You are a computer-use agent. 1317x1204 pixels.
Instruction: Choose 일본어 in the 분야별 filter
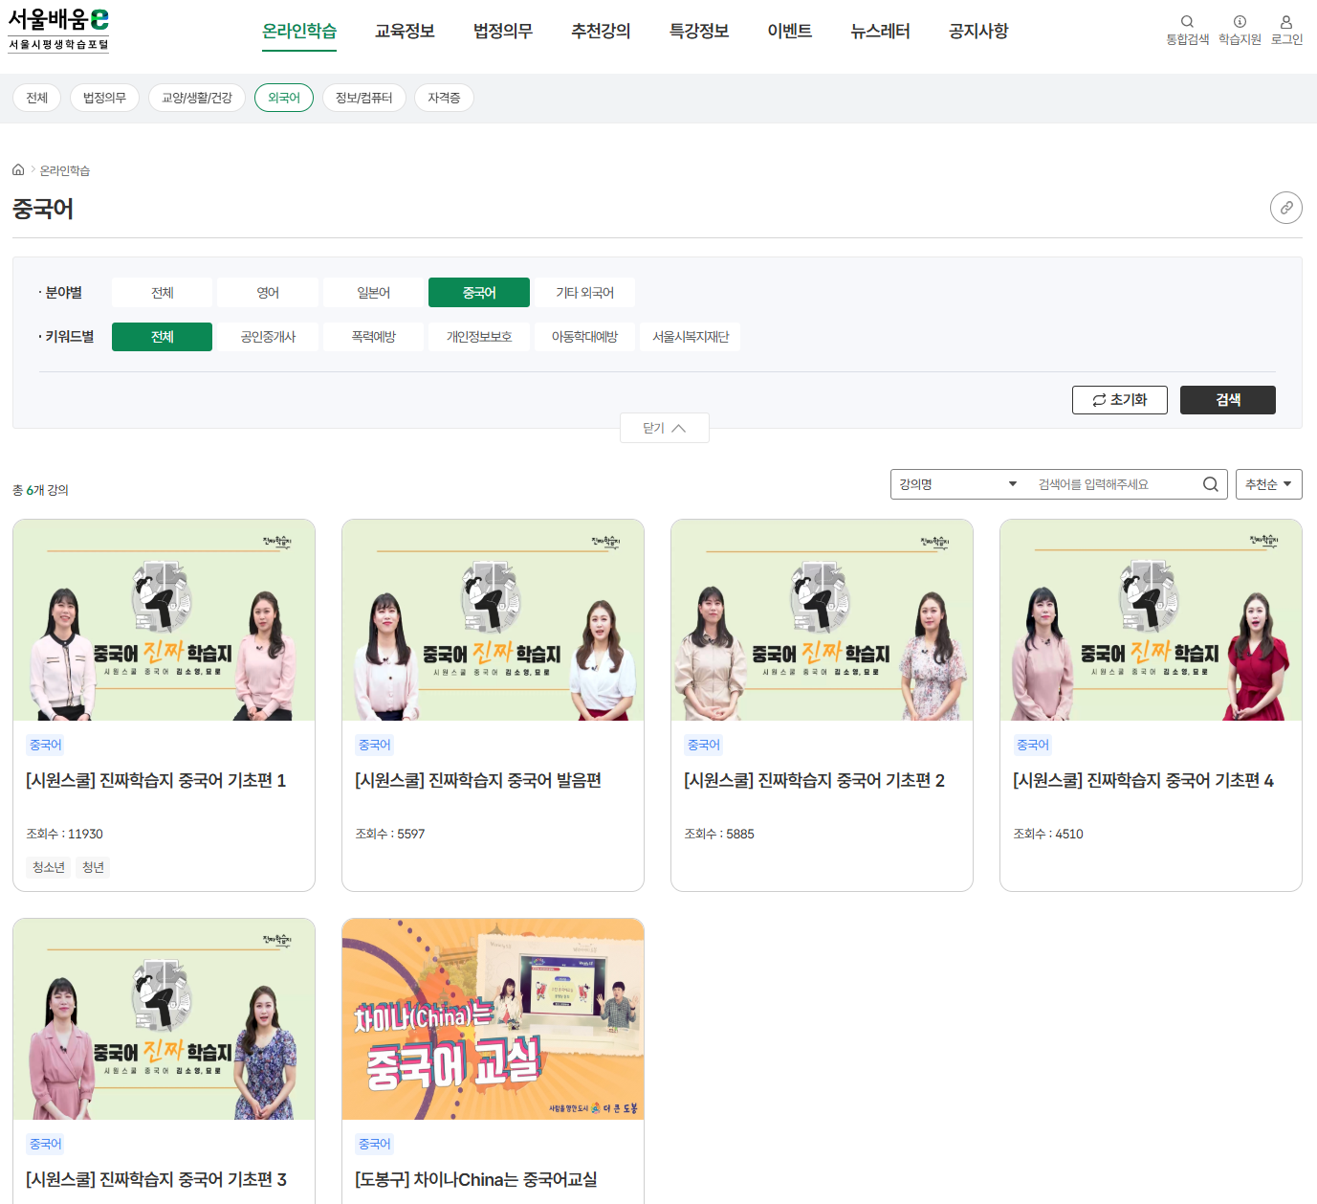point(374,293)
